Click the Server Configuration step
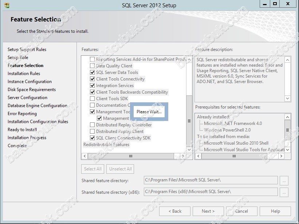Image resolution: width=299 pixels, height=224 pixels. click(x=27, y=98)
